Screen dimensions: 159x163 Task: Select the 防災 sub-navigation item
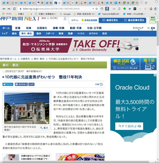pos(105,33)
